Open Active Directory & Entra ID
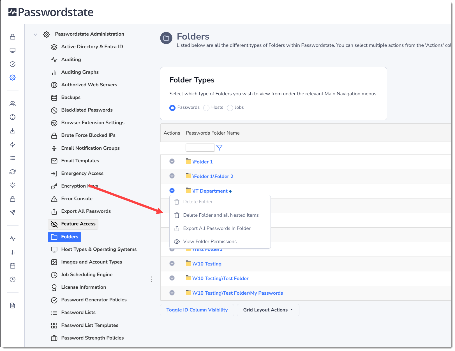The image size is (455, 351). point(87,47)
